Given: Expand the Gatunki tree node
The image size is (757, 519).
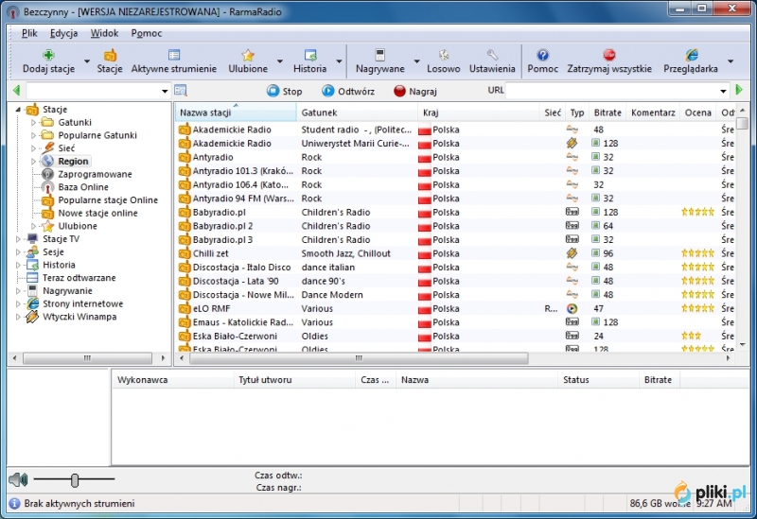Looking at the screenshot, I should pyautogui.click(x=33, y=123).
